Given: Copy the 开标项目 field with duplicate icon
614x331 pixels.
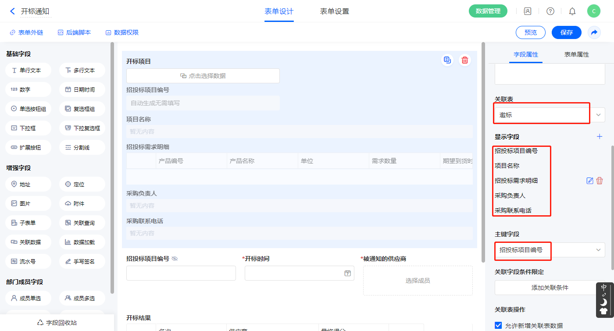Looking at the screenshot, I should [447, 61].
